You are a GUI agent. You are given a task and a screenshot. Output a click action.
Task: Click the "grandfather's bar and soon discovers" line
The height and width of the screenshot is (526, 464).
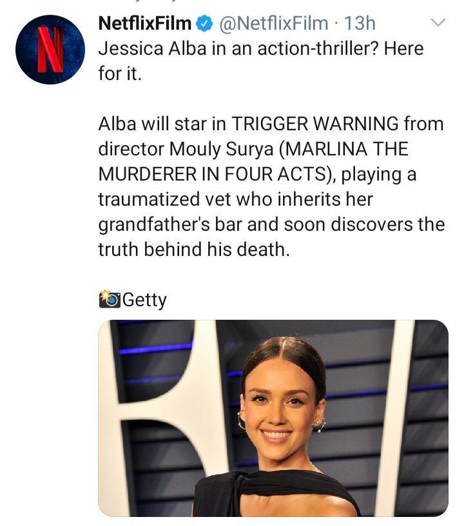pyautogui.click(x=256, y=225)
